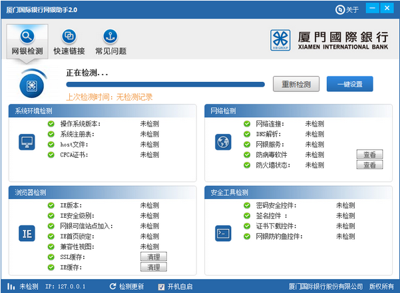Click the green check beside 网银防钓鱼控件
Viewport: 400px width, 293px height.
[x=247, y=236]
